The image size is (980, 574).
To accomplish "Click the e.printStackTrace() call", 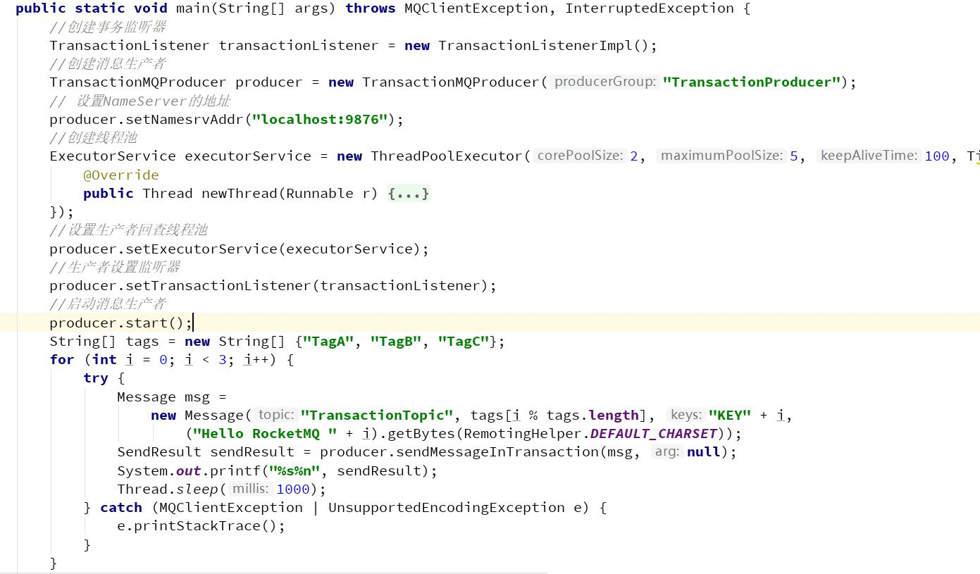I will pos(201,526).
